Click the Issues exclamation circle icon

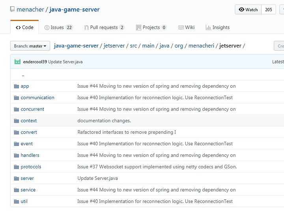coord(47,28)
